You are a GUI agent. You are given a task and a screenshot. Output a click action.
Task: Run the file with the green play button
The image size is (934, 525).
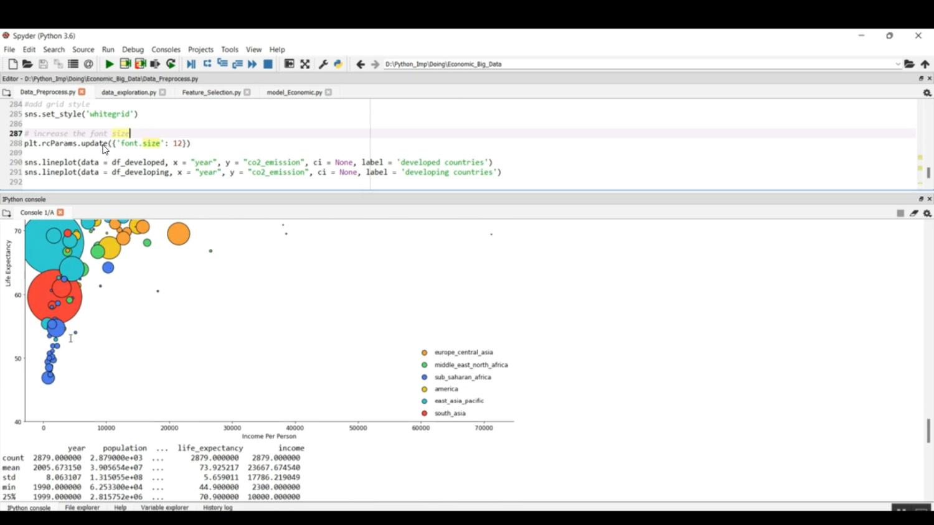pyautogui.click(x=109, y=64)
